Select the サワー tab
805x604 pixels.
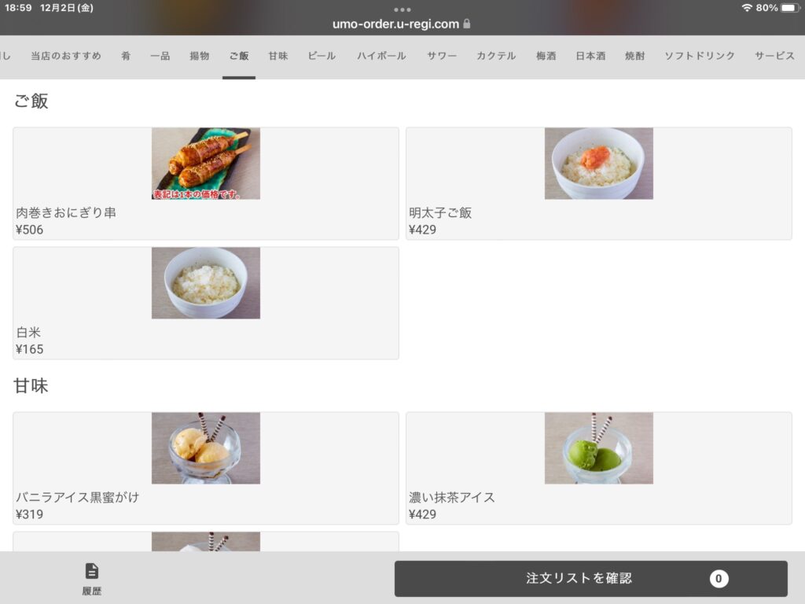tap(442, 56)
